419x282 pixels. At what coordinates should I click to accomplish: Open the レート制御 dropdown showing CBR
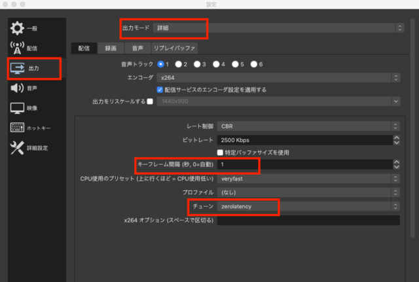click(308, 126)
